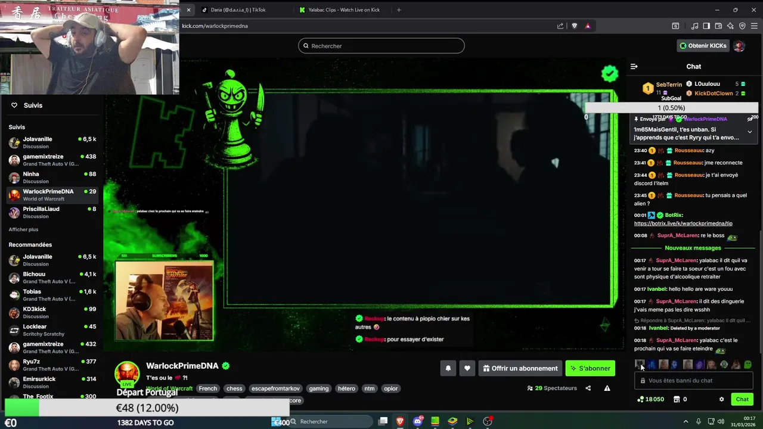Screen dimensions: 763x429
Task: Select the gaming tag
Action: click(319, 388)
